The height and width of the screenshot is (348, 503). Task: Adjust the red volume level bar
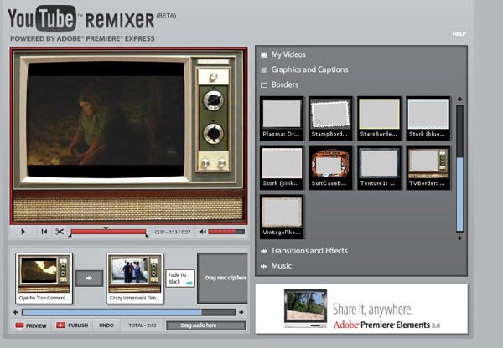click(226, 232)
